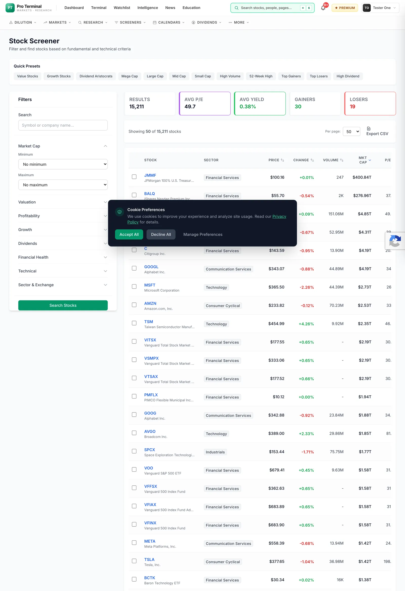
Task: Click the symbol or company name field
Action: pos(63,125)
